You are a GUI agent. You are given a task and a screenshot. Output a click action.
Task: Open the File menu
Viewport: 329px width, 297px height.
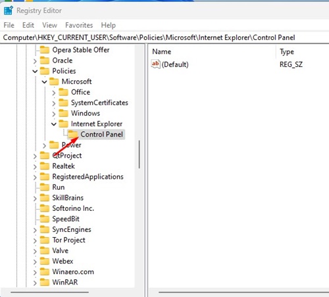[x=9, y=25]
